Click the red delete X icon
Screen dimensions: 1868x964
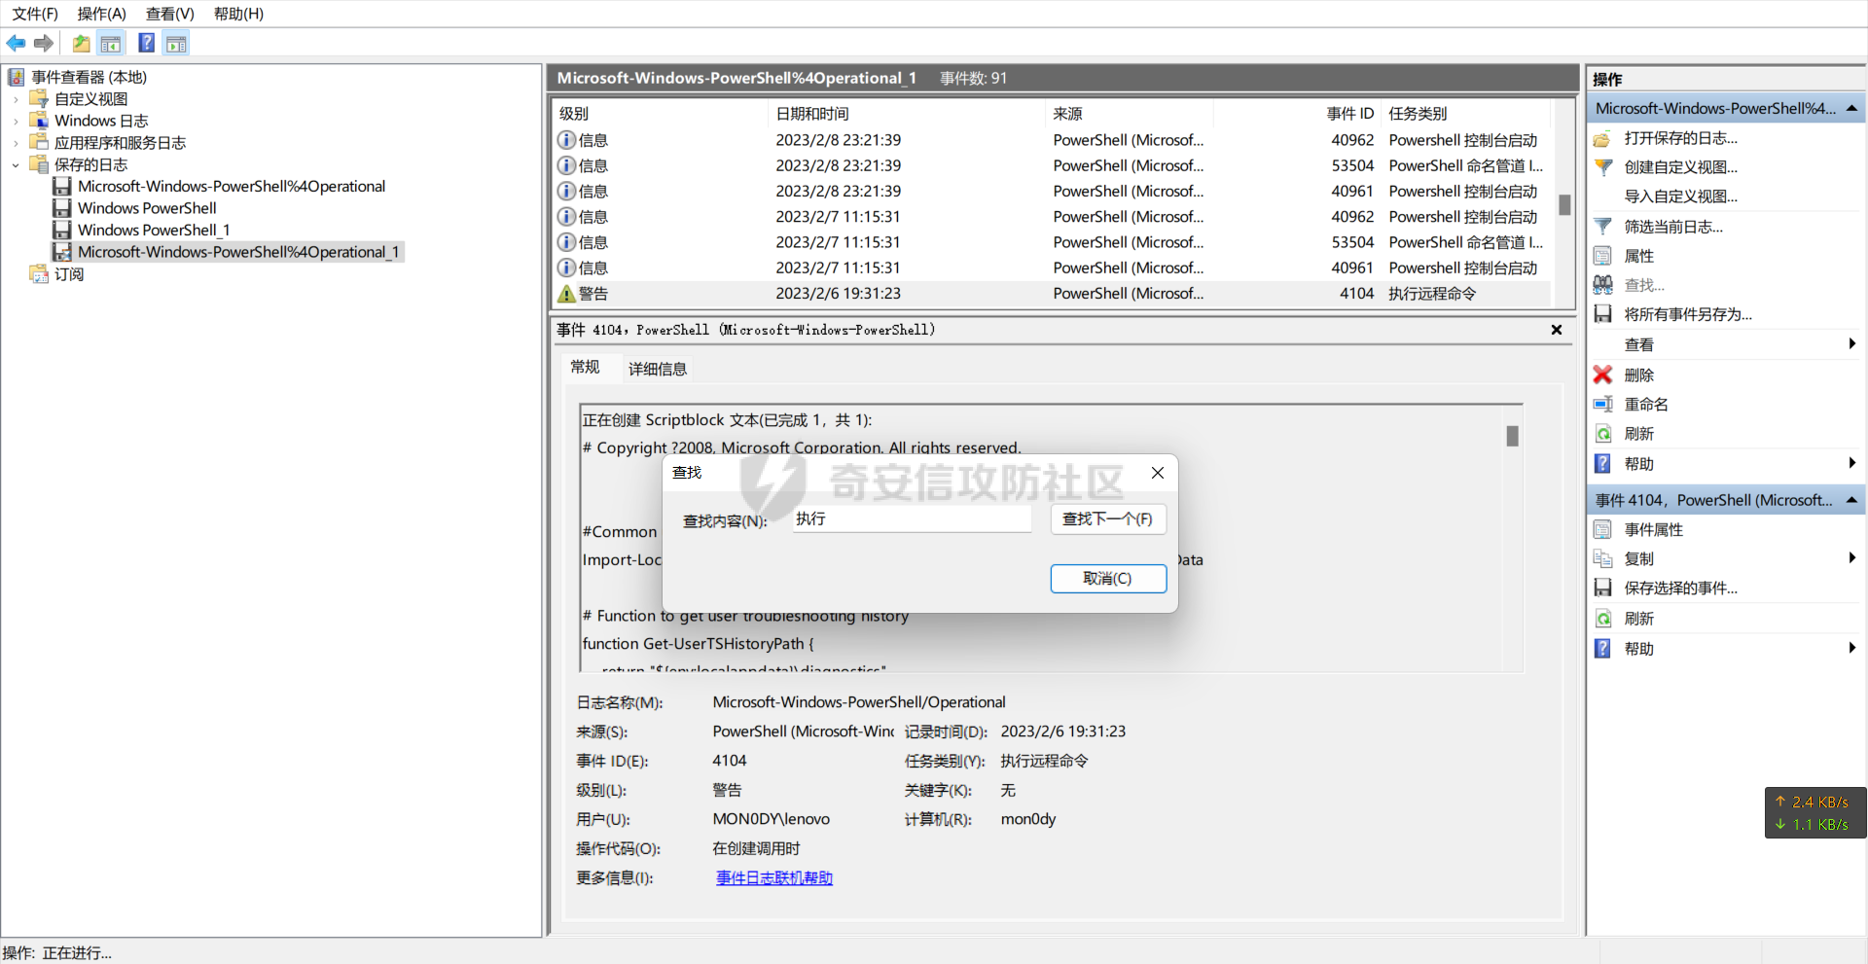pos(1602,375)
